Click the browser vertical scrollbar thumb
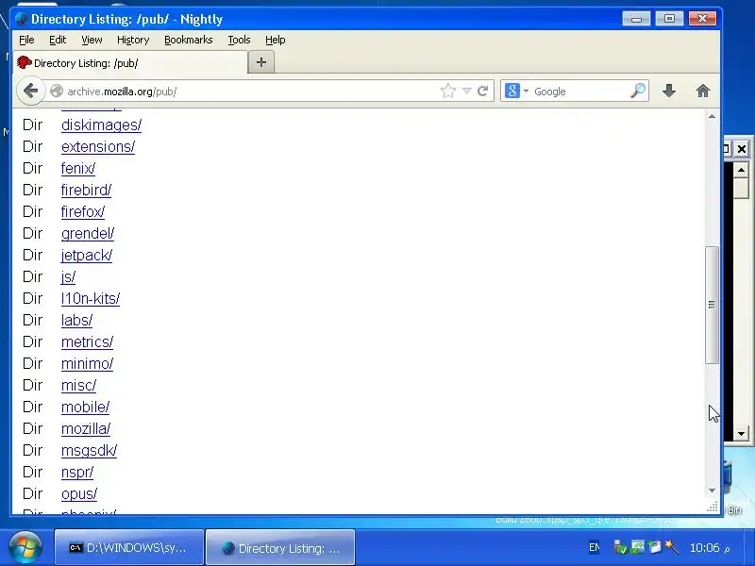This screenshot has height=566, width=755. [712, 305]
